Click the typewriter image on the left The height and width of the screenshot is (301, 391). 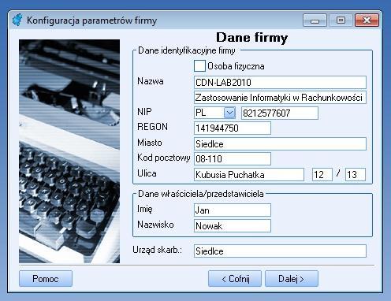(69, 151)
